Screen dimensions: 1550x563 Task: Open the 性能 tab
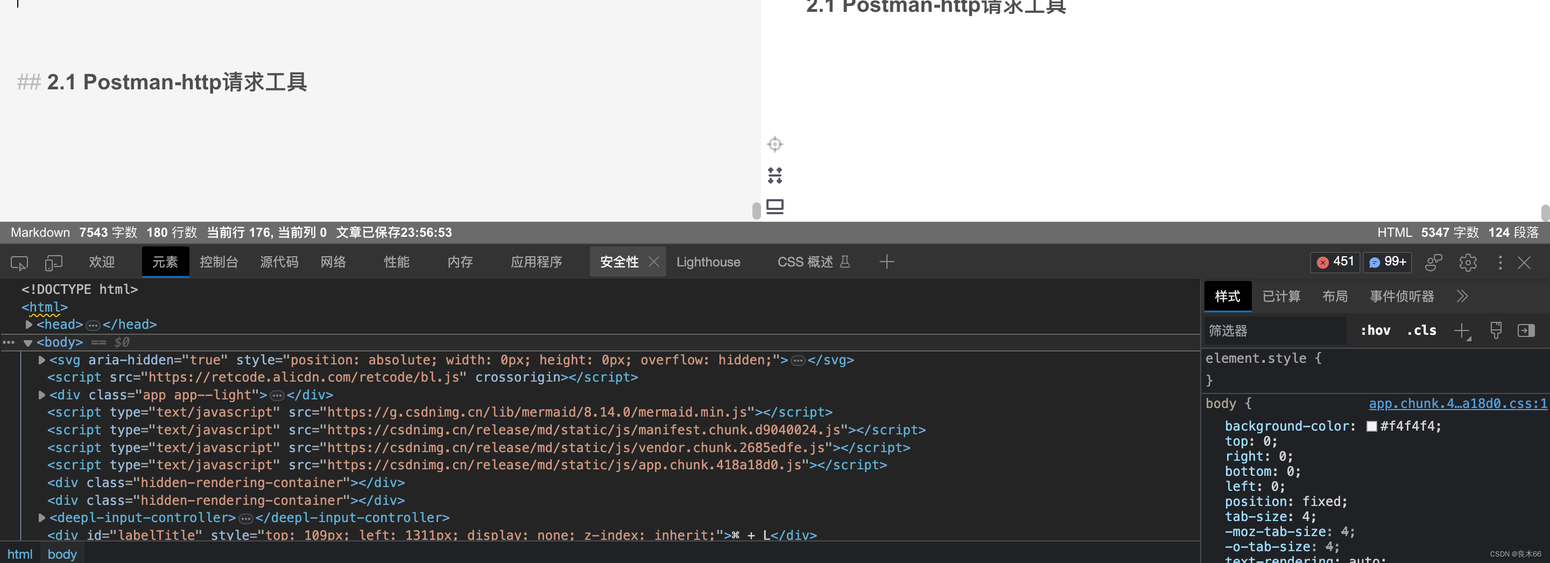pos(397,262)
